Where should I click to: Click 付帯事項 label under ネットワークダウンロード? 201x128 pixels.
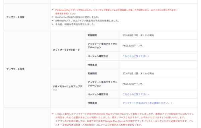(92, 65)
